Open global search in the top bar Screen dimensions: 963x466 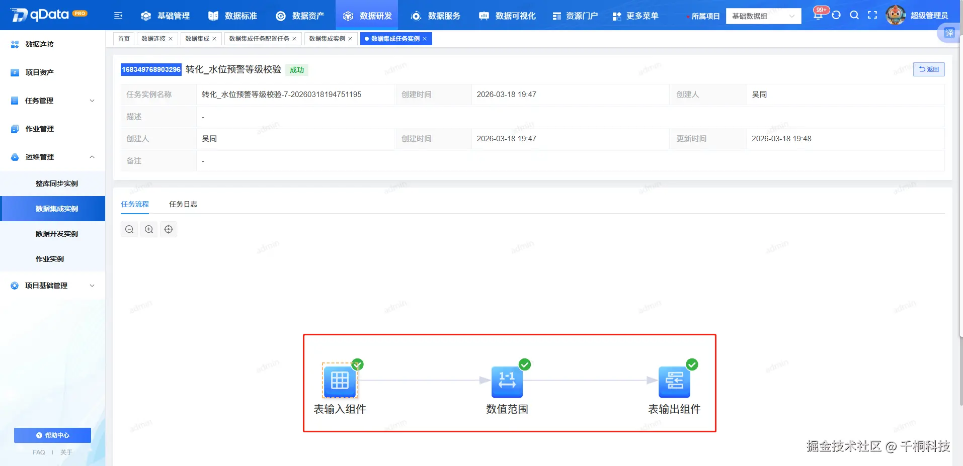point(855,15)
